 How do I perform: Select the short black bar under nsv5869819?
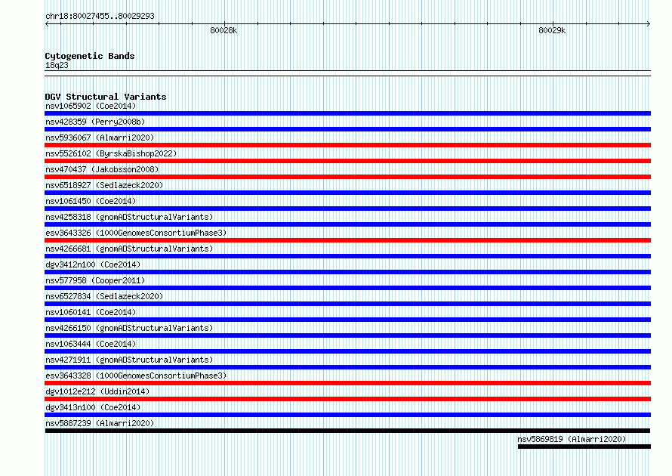click(584, 447)
